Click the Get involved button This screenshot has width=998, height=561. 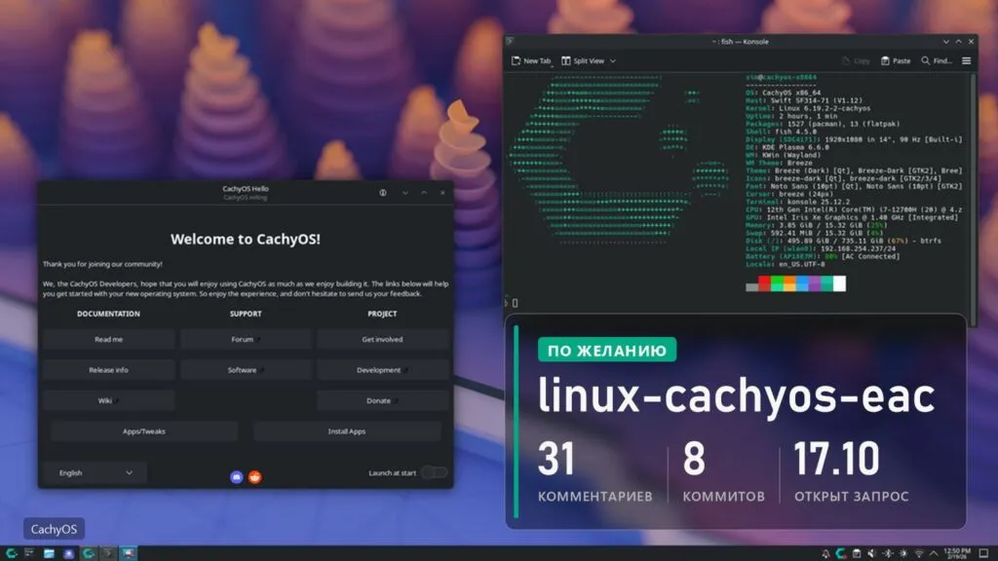click(382, 340)
